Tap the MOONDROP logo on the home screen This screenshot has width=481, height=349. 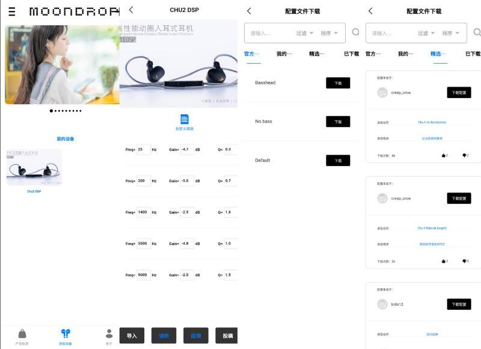74,11
